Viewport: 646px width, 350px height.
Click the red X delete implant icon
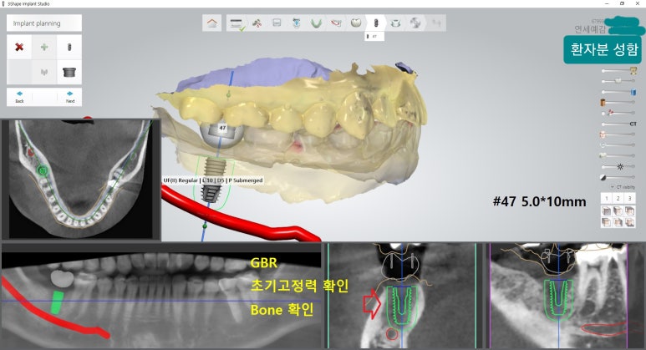click(x=18, y=48)
